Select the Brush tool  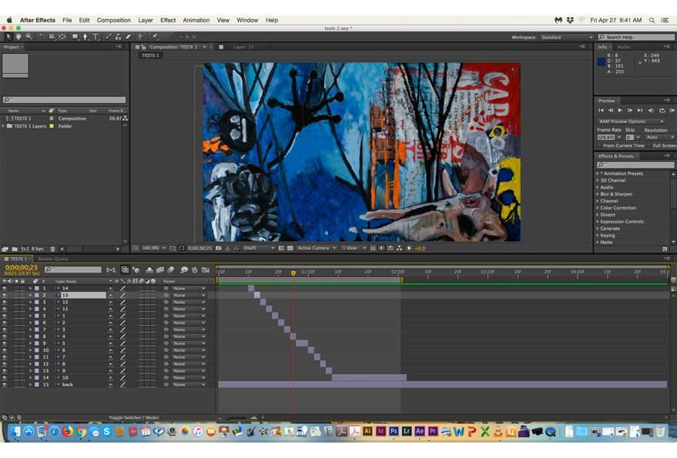point(109,37)
